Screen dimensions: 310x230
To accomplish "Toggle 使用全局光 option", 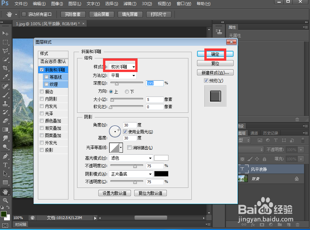I will pyautogui.click(x=125, y=132).
